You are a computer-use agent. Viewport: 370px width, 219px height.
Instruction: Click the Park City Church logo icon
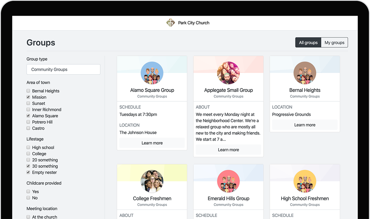[171, 23]
